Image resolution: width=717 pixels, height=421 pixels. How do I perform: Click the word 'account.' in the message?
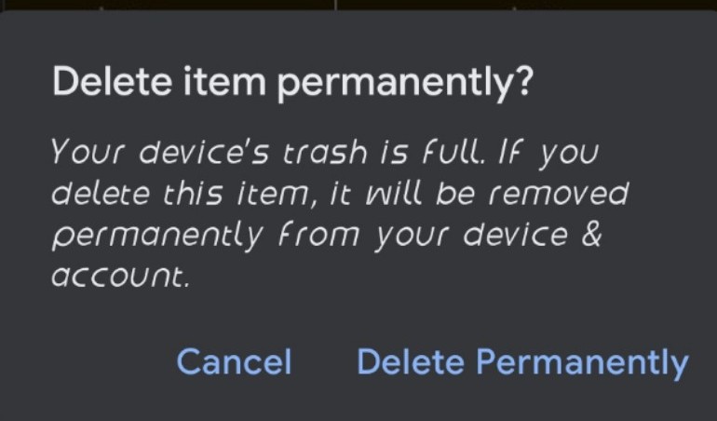click(121, 277)
